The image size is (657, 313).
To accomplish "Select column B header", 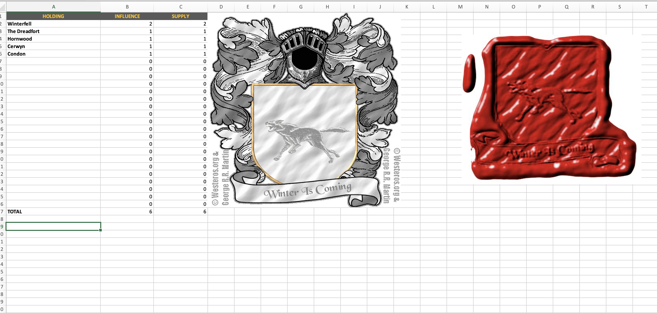I will [x=127, y=7].
